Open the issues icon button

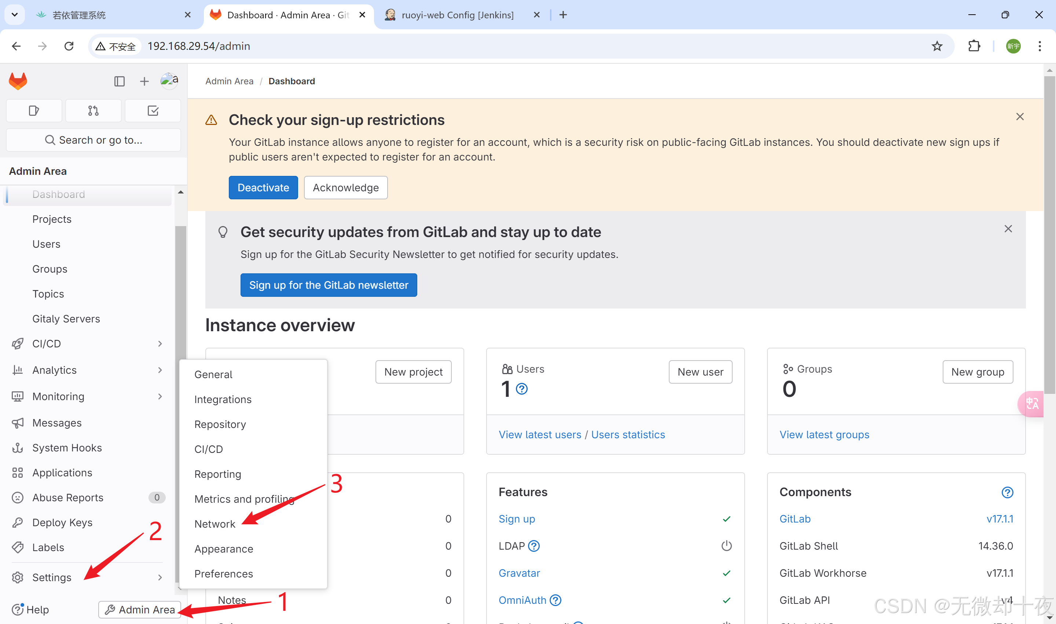tap(34, 111)
